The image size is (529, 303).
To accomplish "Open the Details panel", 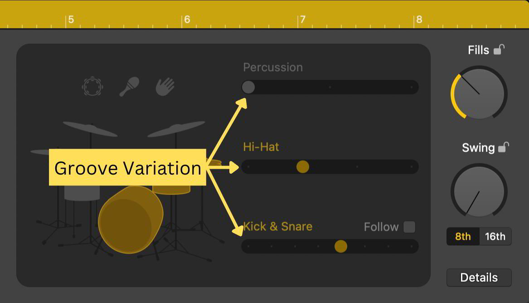I will pyautogui.click(x=478, y=277).
